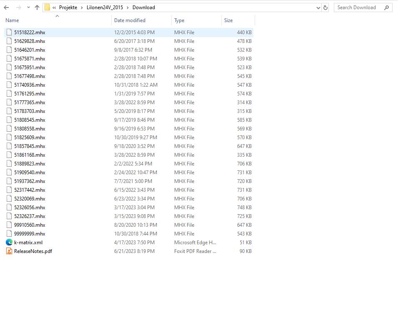Click date 10/31/2018 1:22 AM
The width and height of the screenshot is (398, 318).
tap(136, 85)
